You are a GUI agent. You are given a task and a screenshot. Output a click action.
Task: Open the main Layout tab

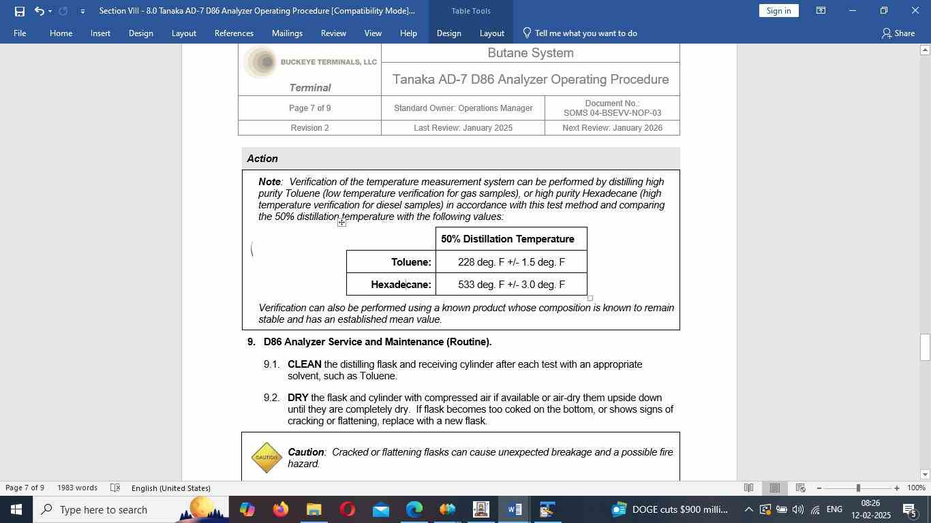click(183, 33)
